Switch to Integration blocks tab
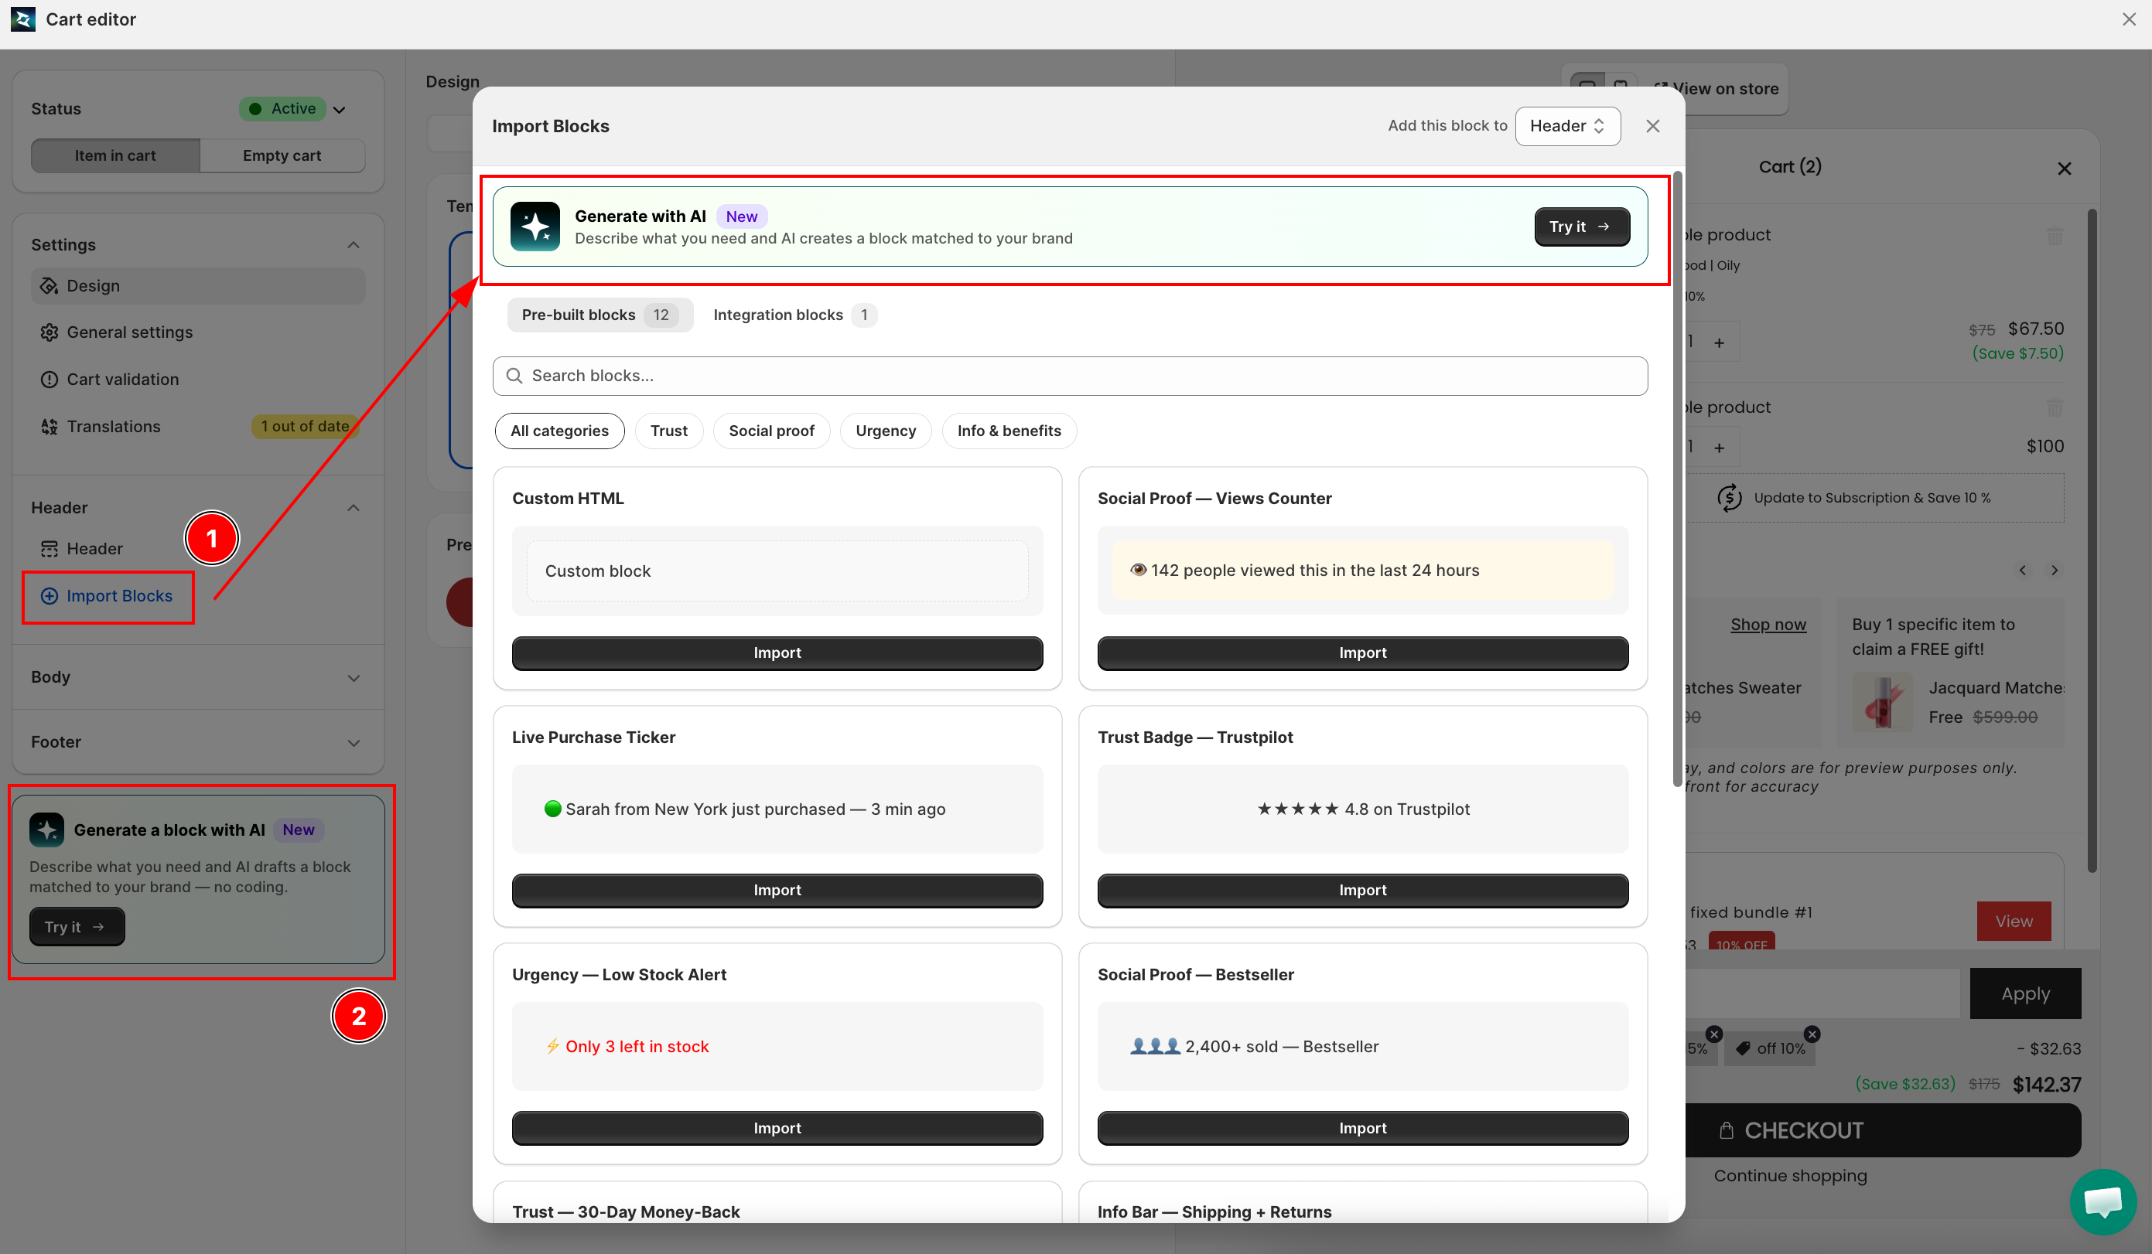The height and width of the screenshot is (1254, 2152). click(794, 315)
